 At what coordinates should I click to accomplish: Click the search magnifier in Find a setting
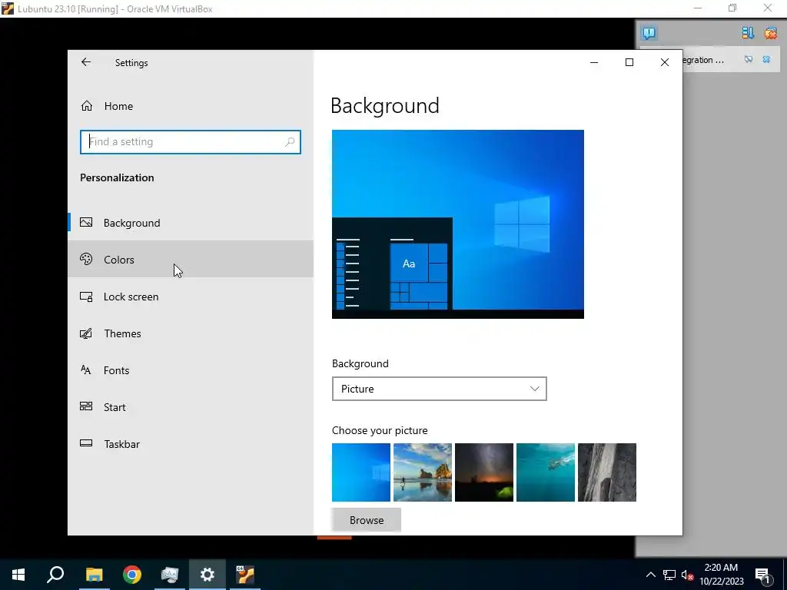coord(290,142)
